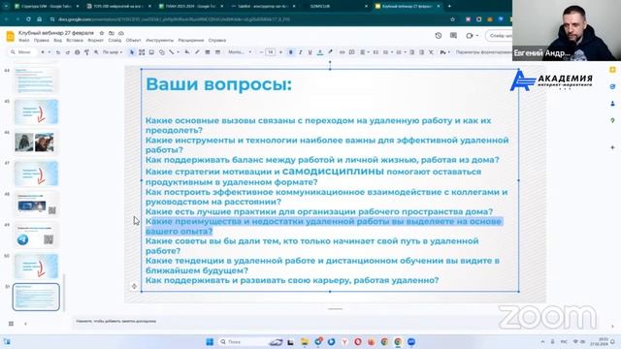Screen dimensions: 621x349
Task: Select the line tool
Action: point(172,52)
